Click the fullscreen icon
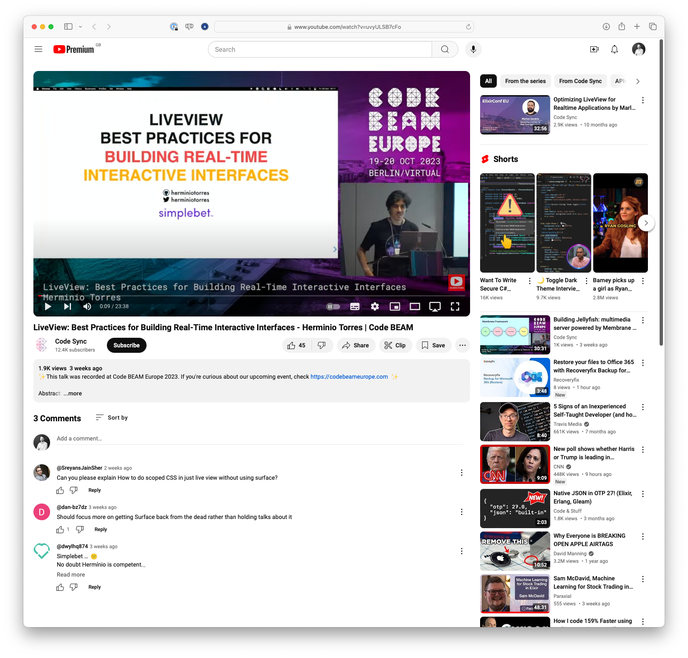Image resolution: width=688 pixels, height=658 pixels. coord(455,306)
